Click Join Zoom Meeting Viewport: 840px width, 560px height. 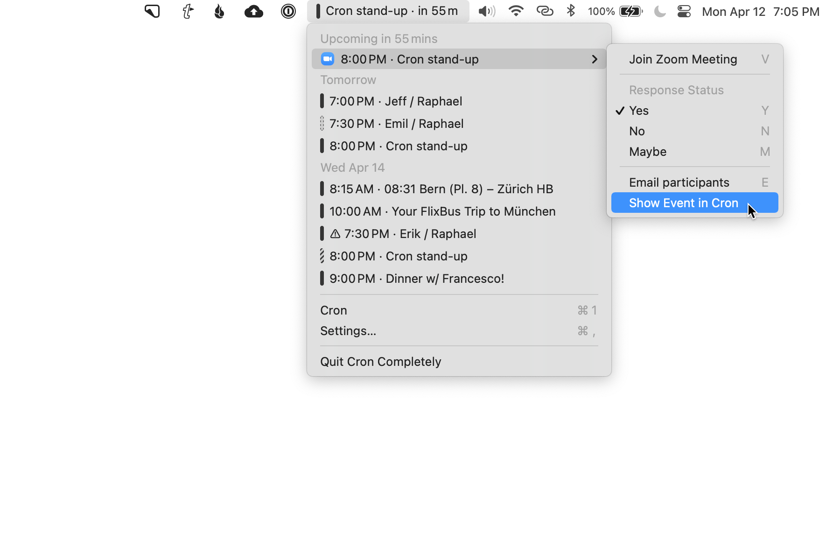coord(683,59)
